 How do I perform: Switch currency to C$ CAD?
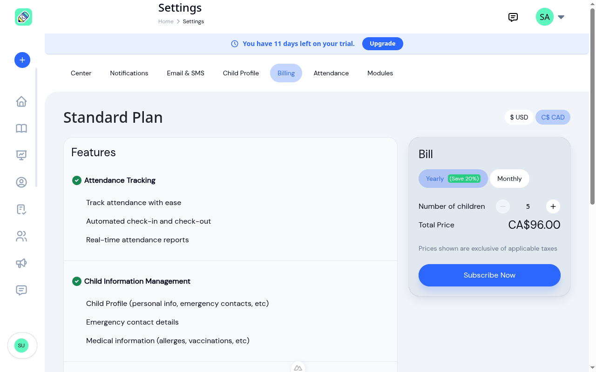click(x=553, y=117)
